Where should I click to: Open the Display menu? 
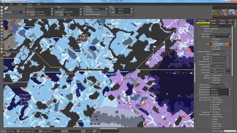[x=20, y=4]
